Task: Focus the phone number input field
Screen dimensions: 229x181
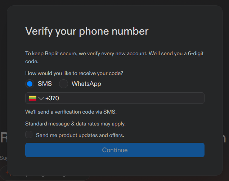Action: (115, 98)
